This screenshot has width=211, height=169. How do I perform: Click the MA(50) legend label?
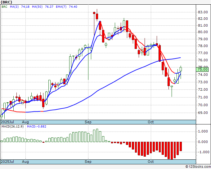(x=37, y=7)
